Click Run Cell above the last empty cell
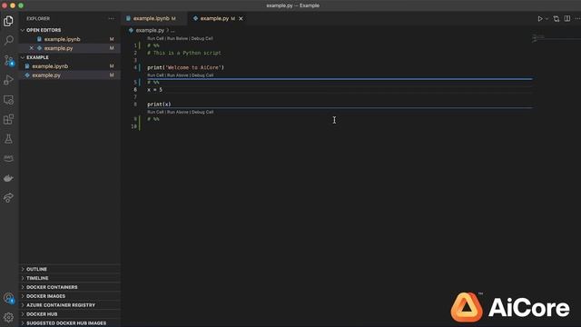 [x=155, y=112]
